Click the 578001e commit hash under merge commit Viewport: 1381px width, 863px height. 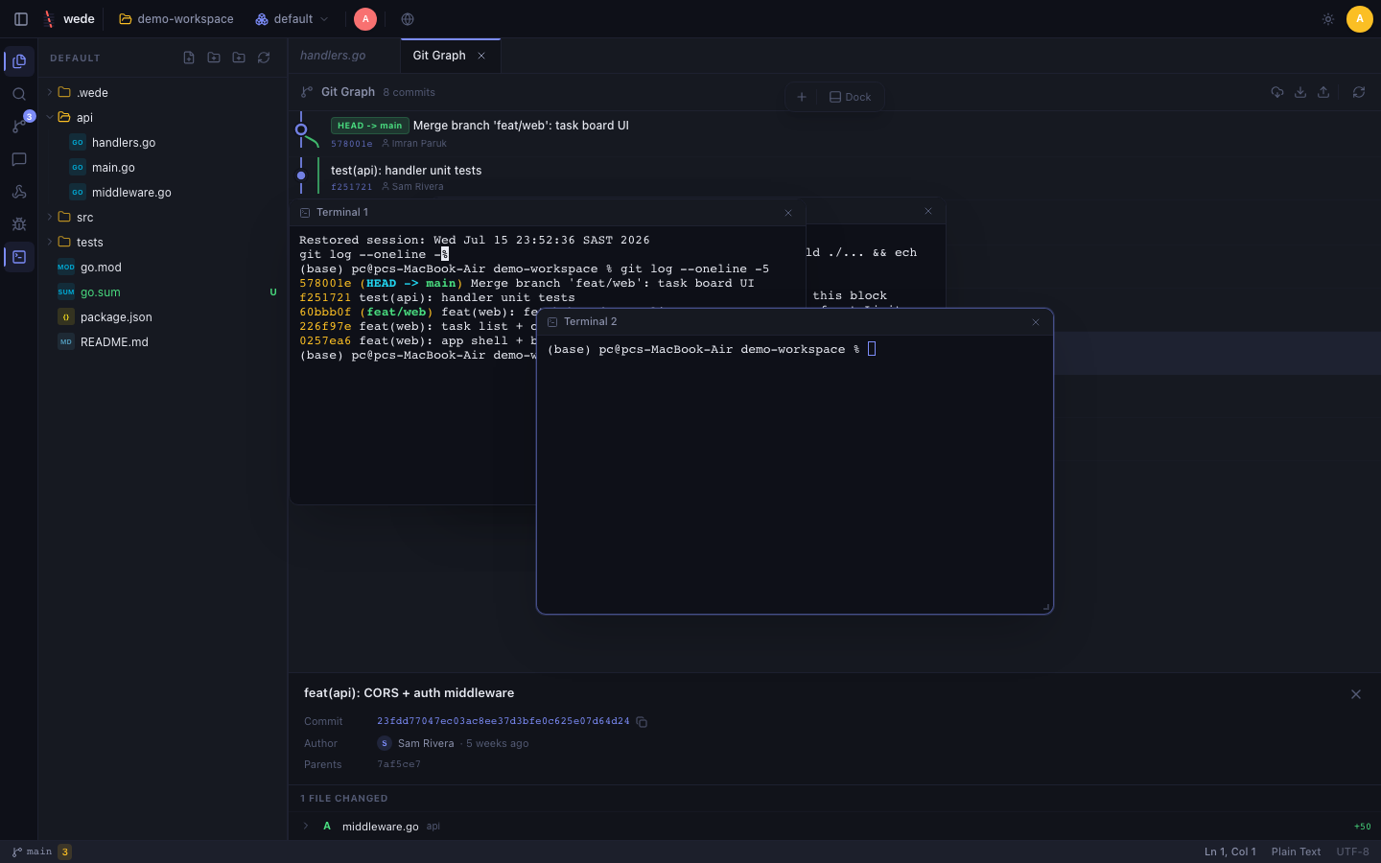351,144
